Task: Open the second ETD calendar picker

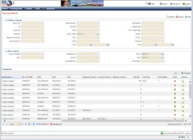Action: tap(108, 45)
